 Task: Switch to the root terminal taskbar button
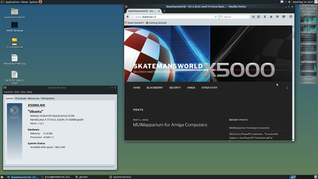(x=57, y=177)
